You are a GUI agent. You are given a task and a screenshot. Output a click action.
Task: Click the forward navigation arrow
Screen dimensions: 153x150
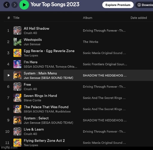[x=15, y=5]
